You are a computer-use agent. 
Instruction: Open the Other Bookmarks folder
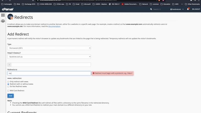192,4
